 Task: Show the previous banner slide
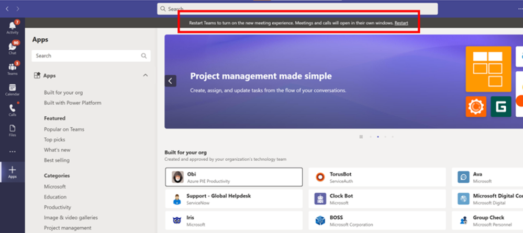point(171,81)
